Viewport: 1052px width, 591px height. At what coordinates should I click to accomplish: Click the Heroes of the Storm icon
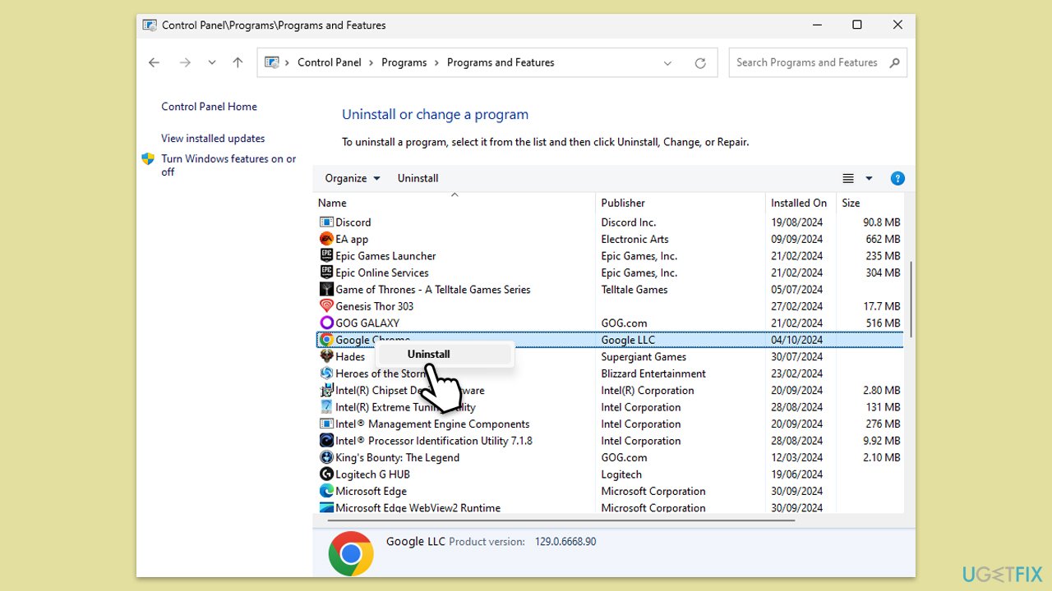pyautogui.click(x=326, y=373)
